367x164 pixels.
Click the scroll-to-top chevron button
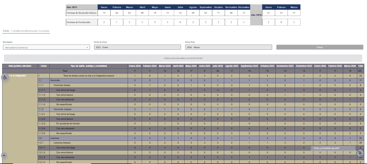(4, 155)
